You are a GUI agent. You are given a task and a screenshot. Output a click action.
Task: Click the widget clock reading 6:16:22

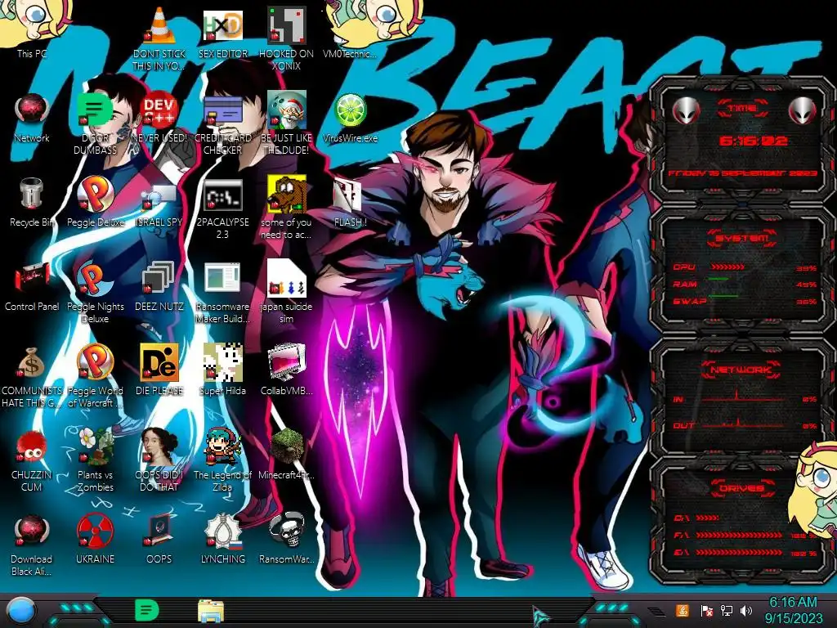tap(753, 141)
